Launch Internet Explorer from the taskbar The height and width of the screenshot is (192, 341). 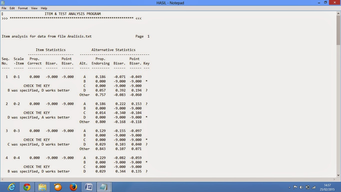[11, 187]
